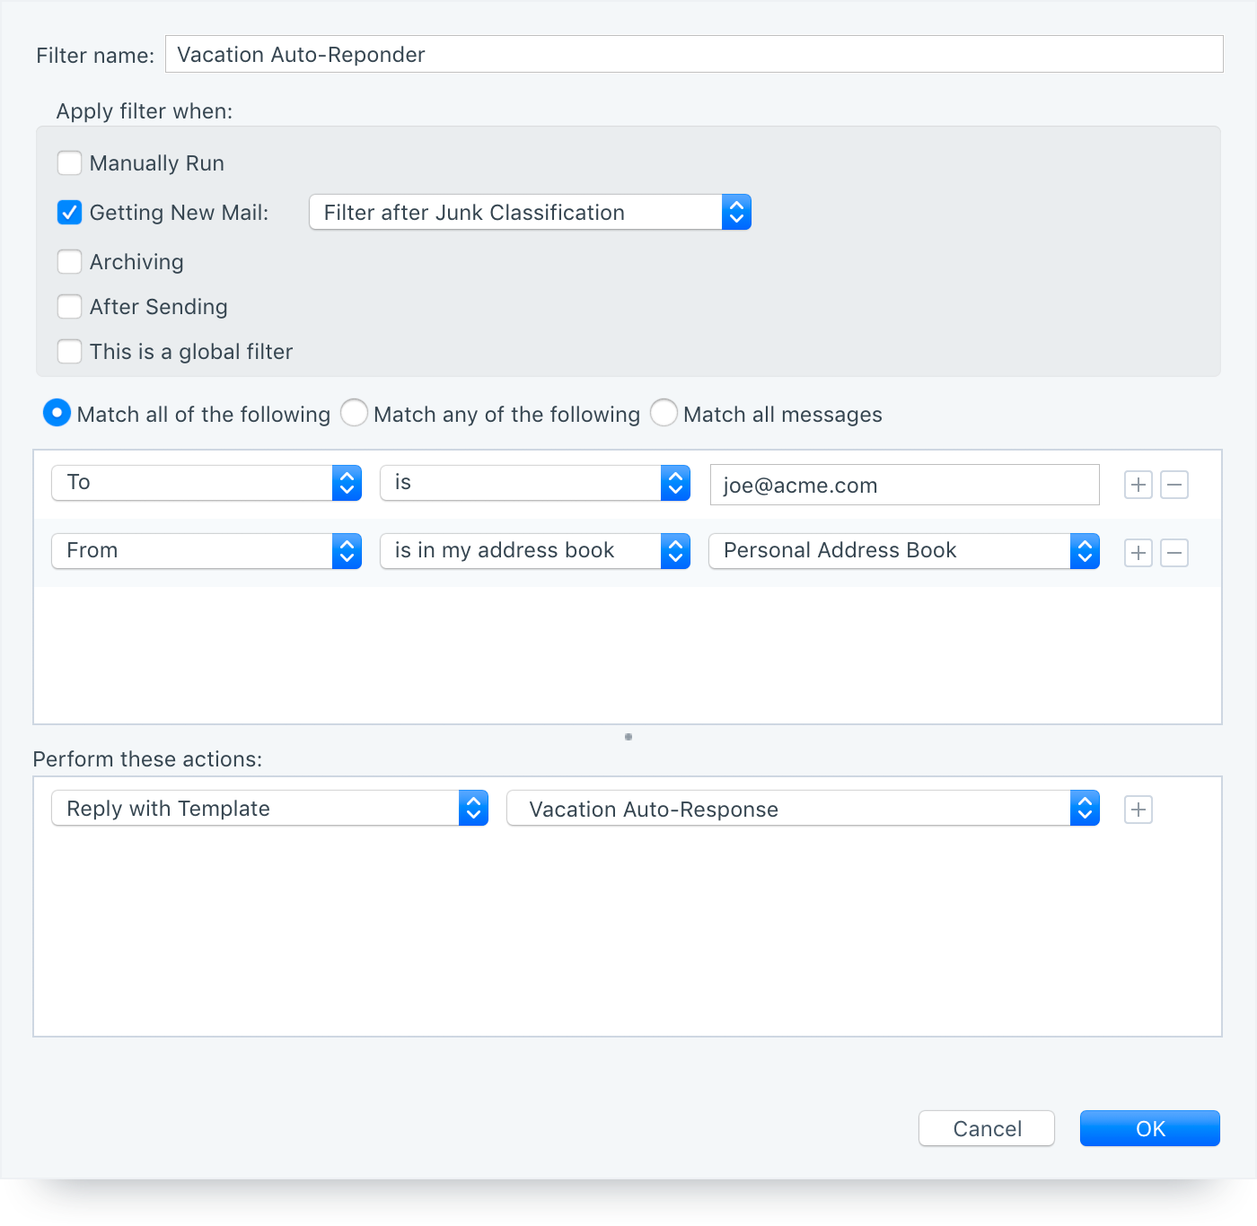1257x1226 pixels.
Task: Edit the joe@acme.com value field
Action: tap(904, 485)
